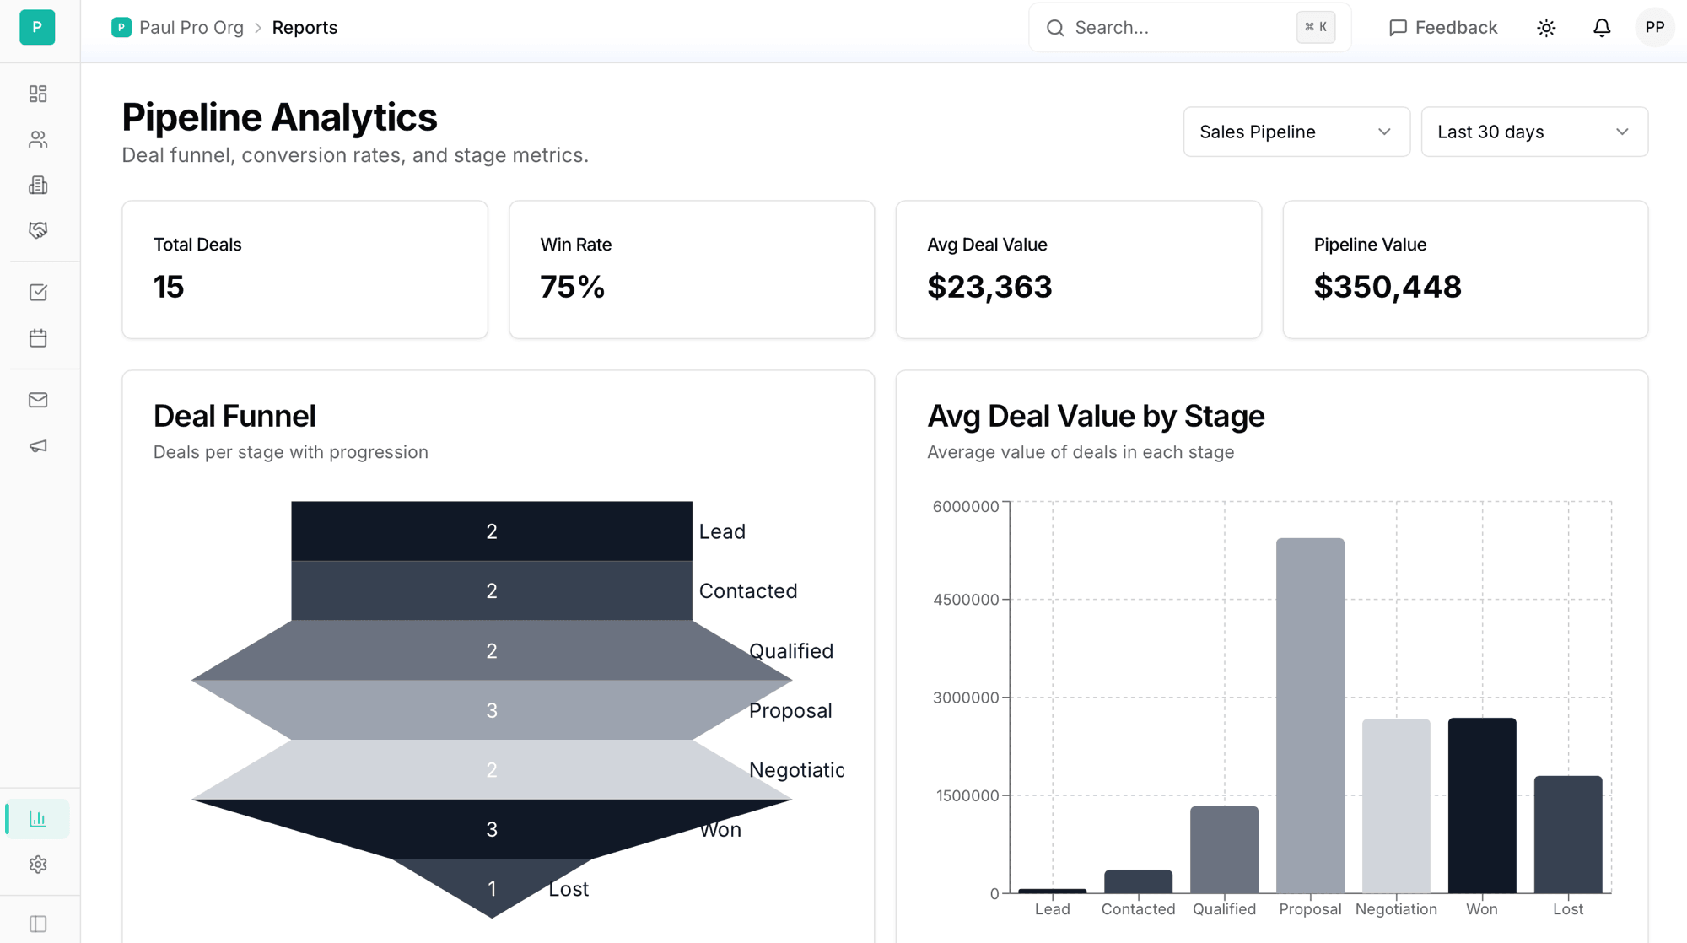Image resolution: width=1687 pixels, height=943 pixels.
Task: Open settings gear icon in sidebar
Action: pyautogui.click(x=38, y=865)
